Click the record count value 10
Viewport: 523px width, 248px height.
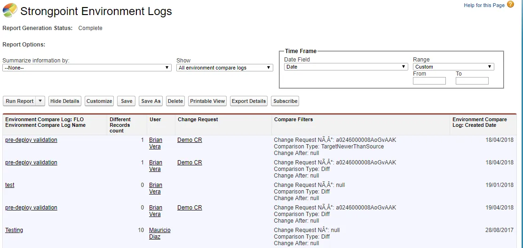tap(141, 230)
